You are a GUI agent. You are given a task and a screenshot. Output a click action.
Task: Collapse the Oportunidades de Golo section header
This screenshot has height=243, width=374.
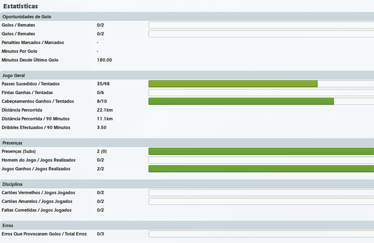[26, 16]
